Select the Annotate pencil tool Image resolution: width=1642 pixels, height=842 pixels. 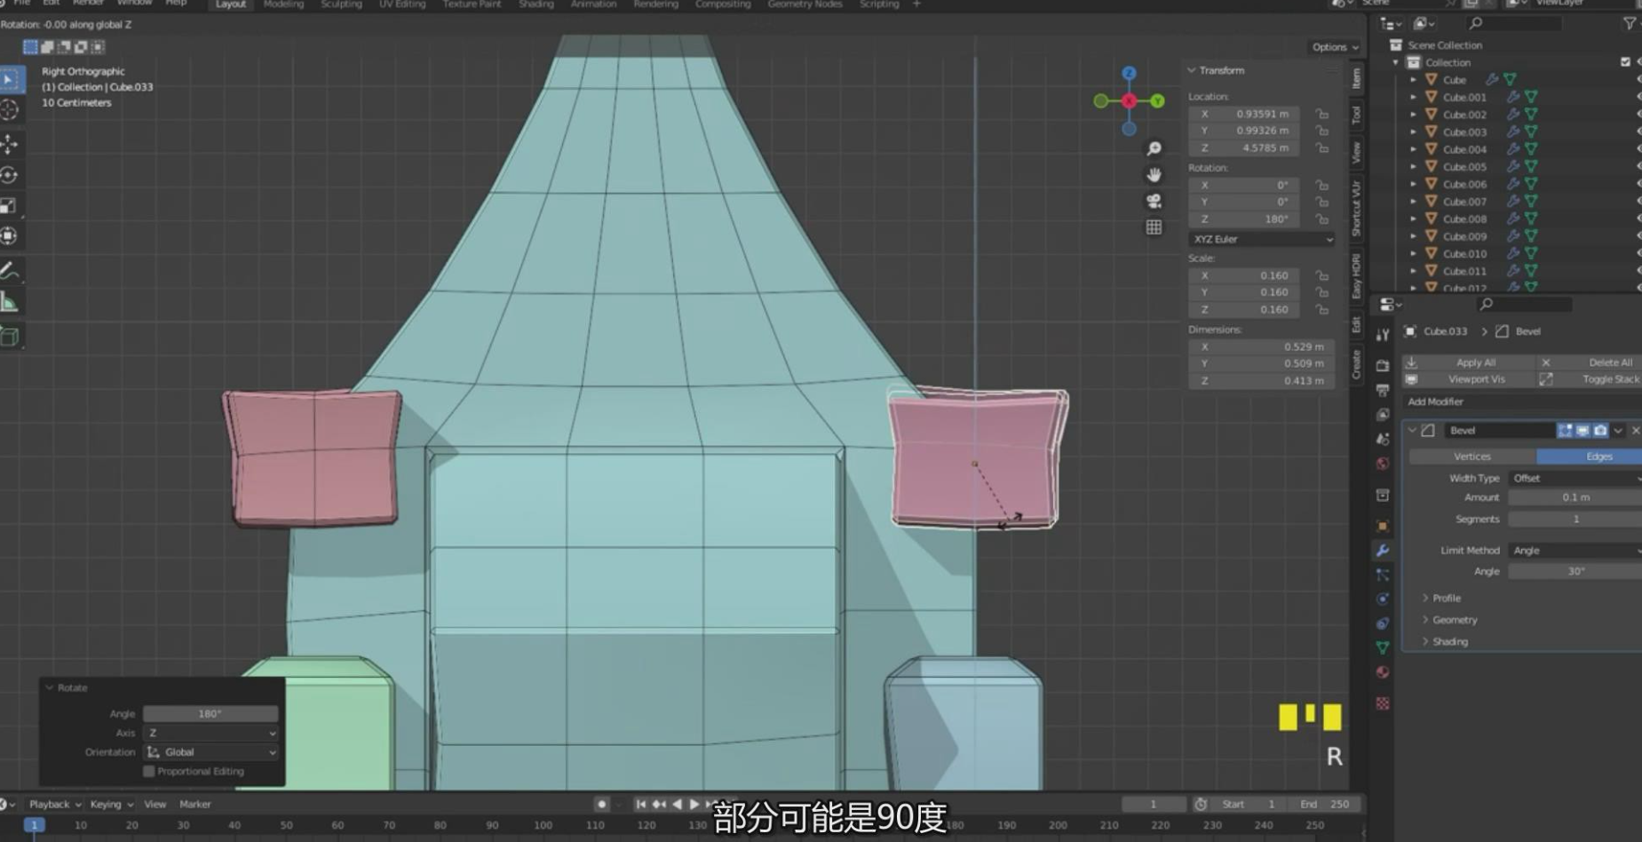click(10, 271)
